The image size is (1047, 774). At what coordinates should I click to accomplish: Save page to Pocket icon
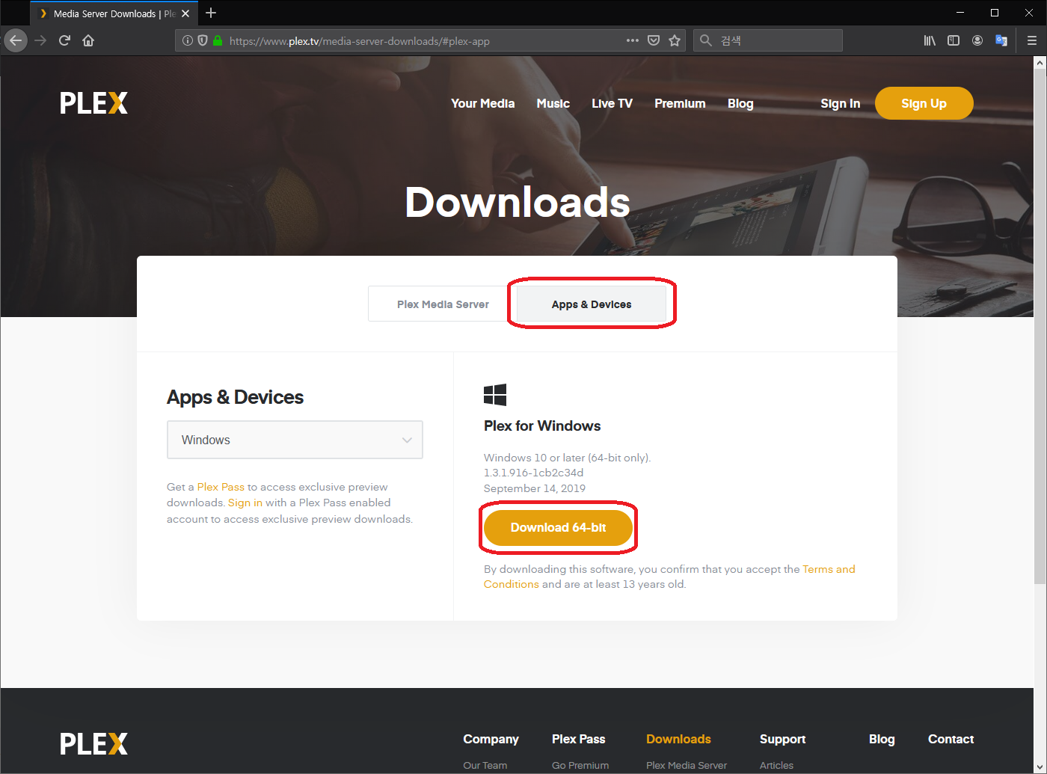pyautogui.click(x=654, y=40)
